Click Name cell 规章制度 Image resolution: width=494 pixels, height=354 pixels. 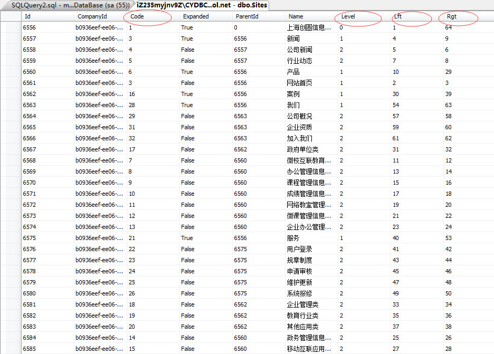pyautogui.click(x=311, y=260)
